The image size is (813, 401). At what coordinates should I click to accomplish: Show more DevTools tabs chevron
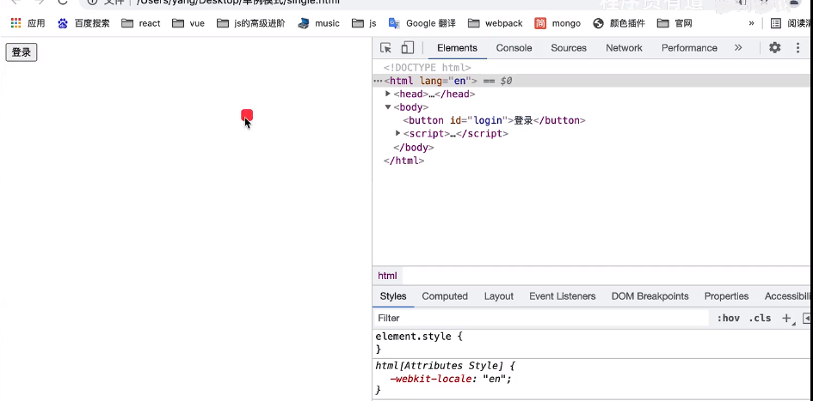click(738, 47)
